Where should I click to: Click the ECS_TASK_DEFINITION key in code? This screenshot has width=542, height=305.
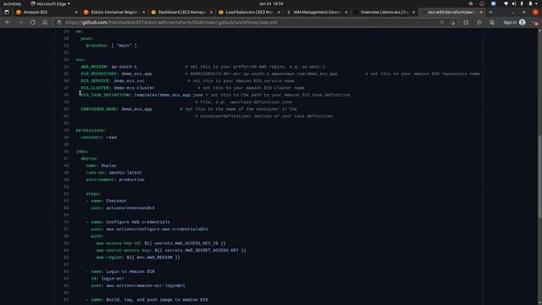point(105,95)
